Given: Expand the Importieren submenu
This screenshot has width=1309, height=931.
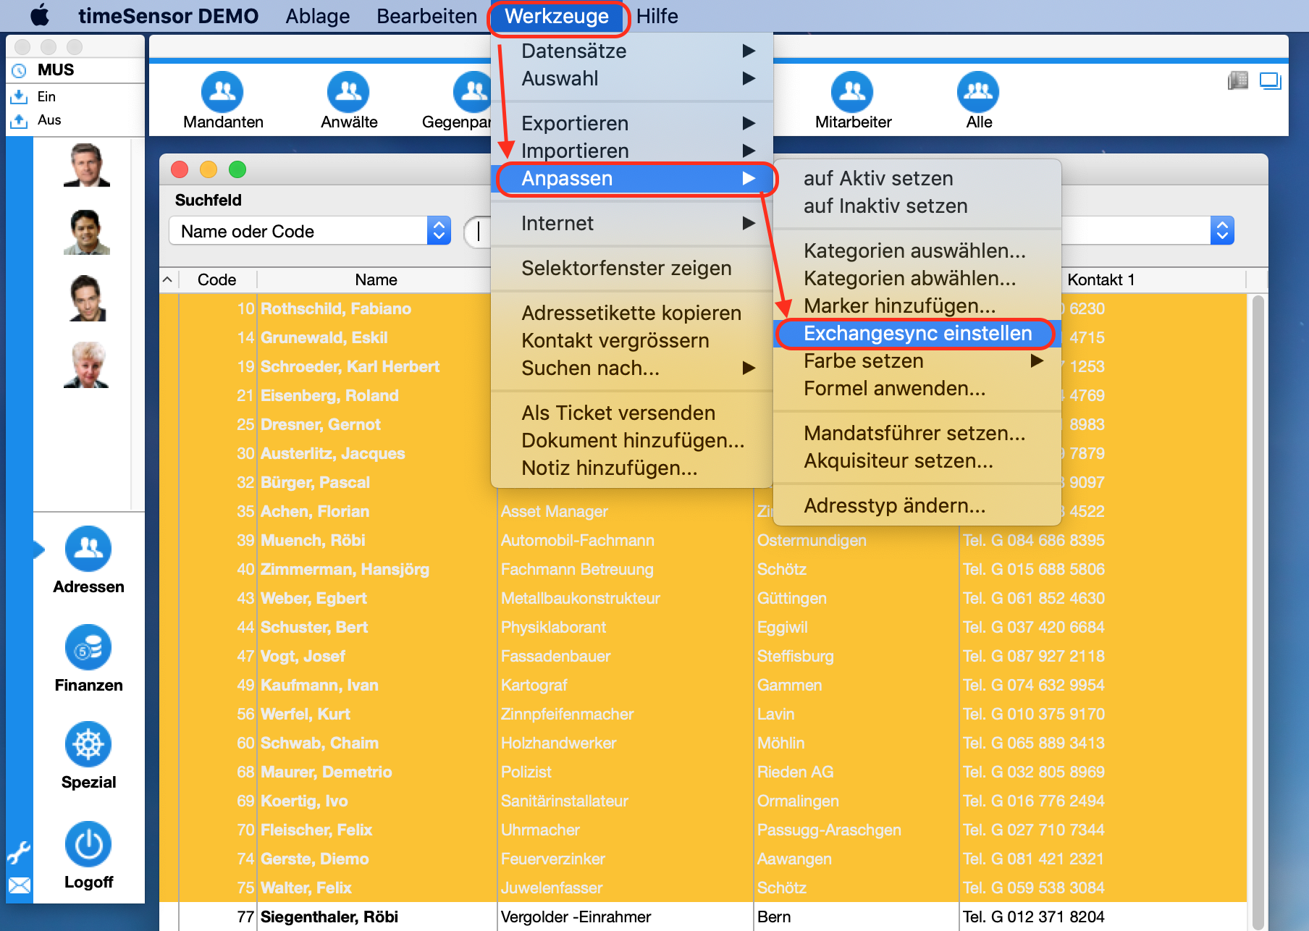Looking at the screenshot, I should pos(632,151).
